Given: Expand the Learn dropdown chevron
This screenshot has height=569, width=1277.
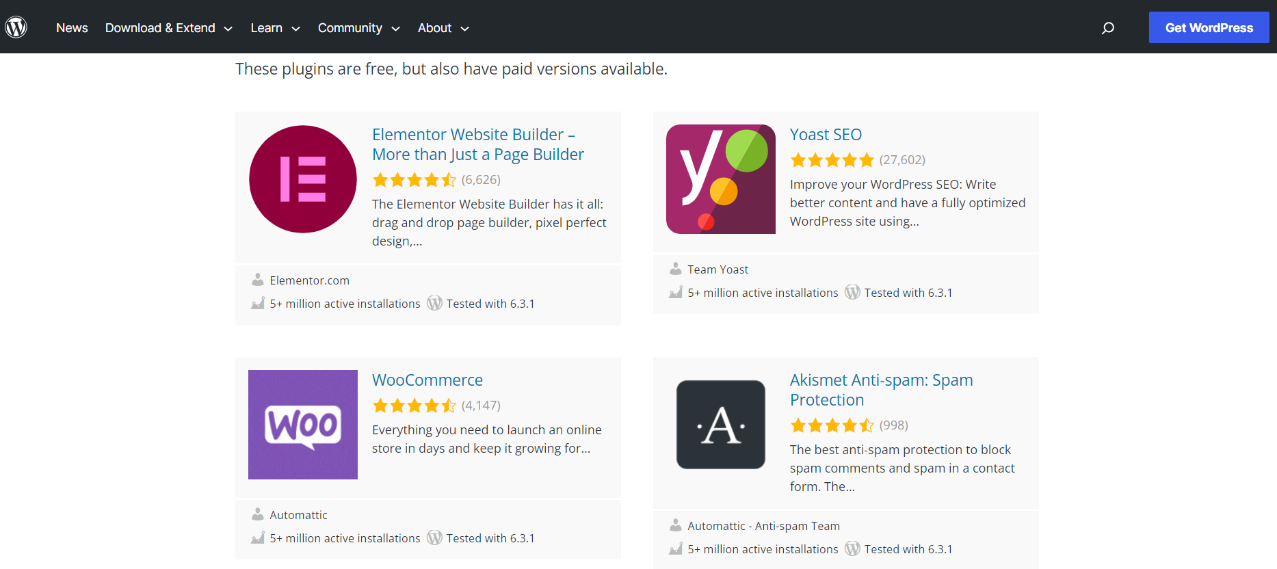Looking at the screenshot, I should coord(296,29).
